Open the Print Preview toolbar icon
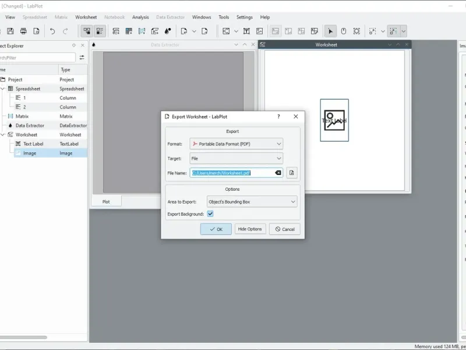The width and height of the screenshot is (466, 350). (36, 32)
